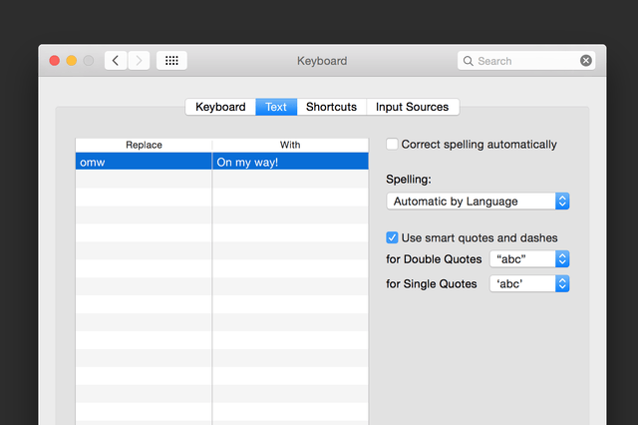
Task: Click the red close window button
Action: [55, 61]
